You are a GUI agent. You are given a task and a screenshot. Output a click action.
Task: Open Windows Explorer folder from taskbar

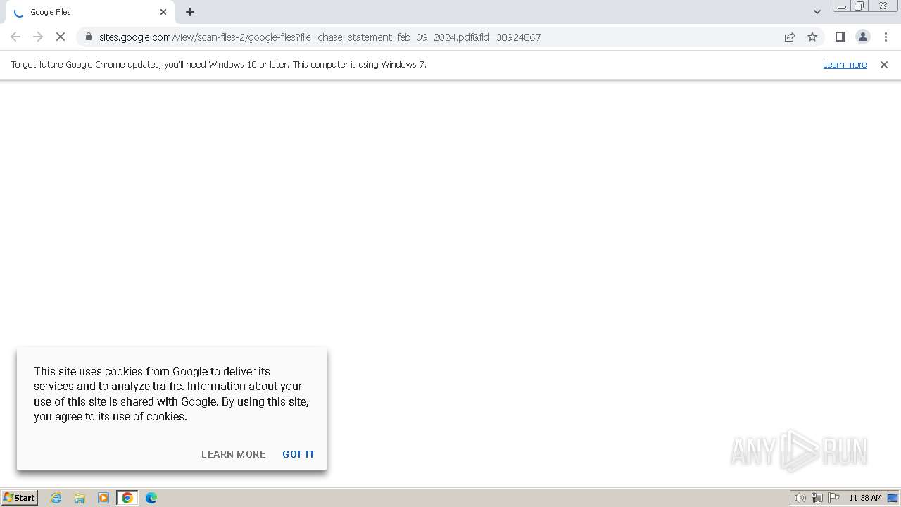[80, 498]
